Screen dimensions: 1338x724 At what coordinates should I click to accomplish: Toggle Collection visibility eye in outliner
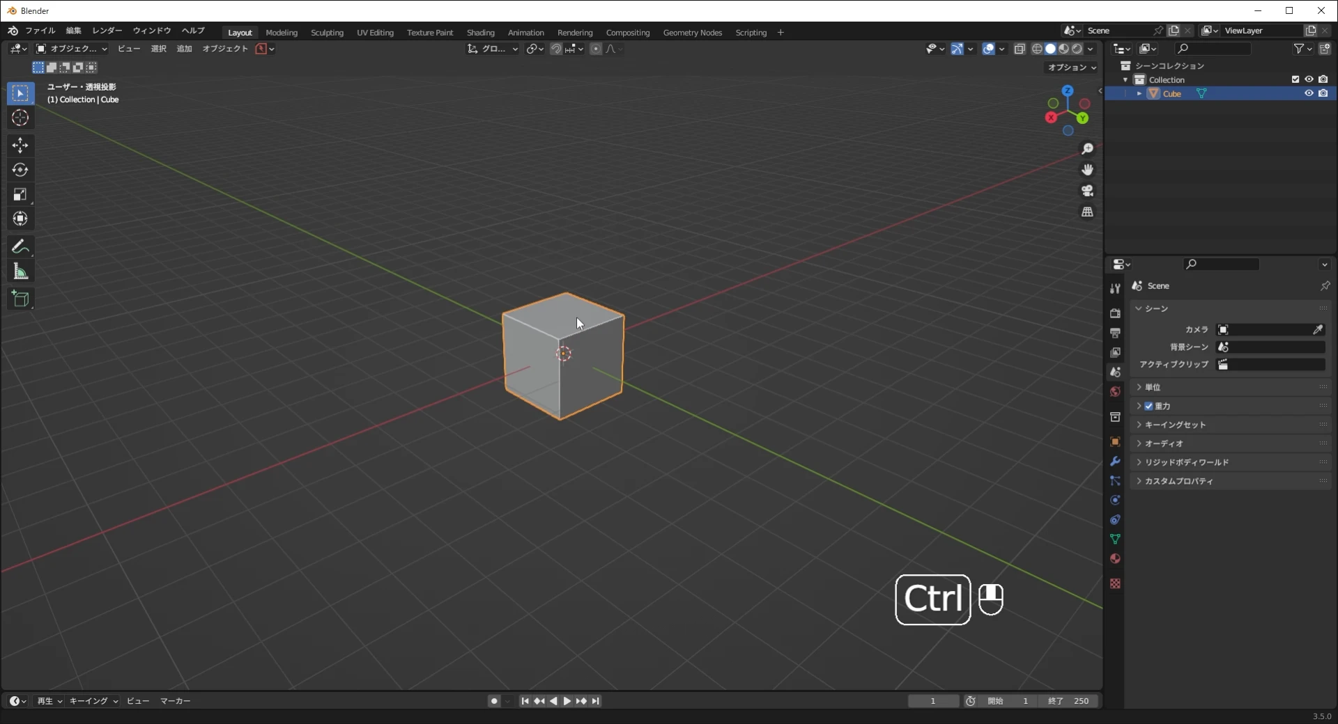[x=1309, y=79]
